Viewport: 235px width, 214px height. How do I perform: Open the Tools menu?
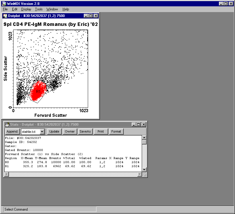[x=39, y=9]
